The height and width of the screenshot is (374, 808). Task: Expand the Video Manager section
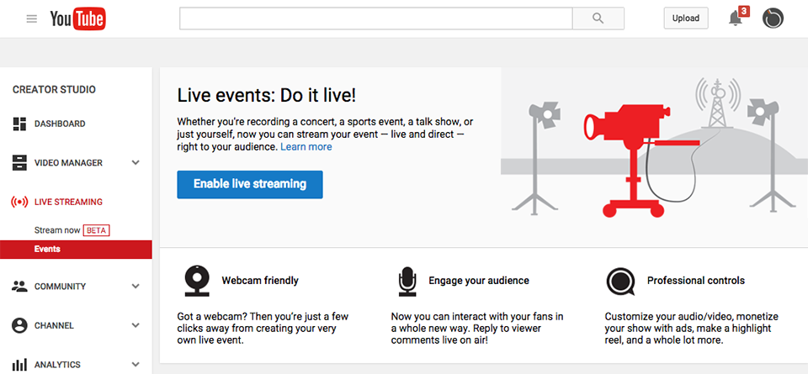(136, 163)
